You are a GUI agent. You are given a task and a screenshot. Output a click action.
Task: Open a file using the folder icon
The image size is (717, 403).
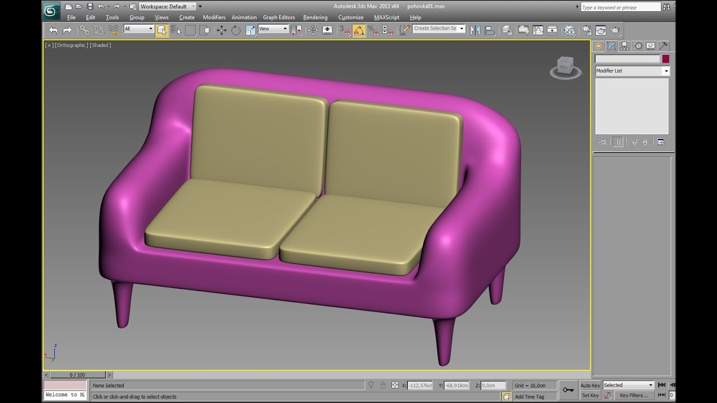(x=79, y=7)
